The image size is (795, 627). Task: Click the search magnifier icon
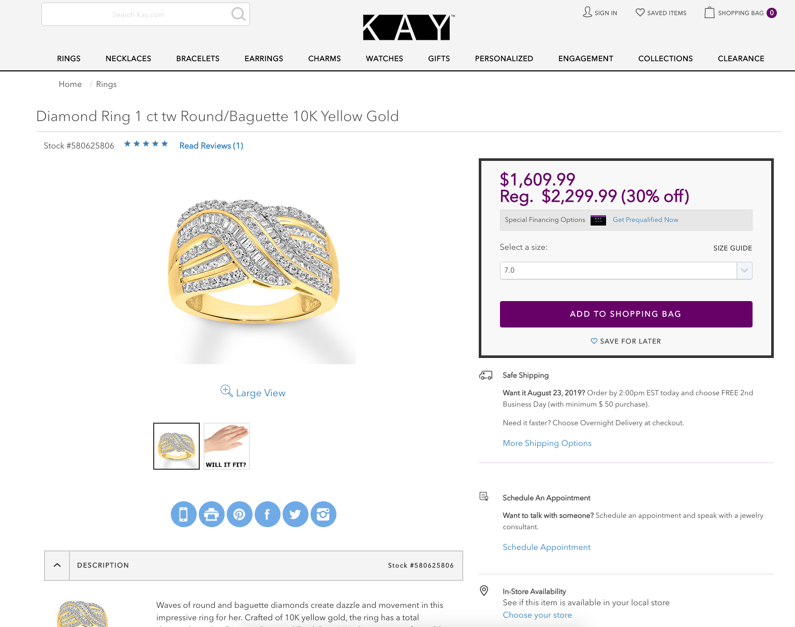pos(238,14)
